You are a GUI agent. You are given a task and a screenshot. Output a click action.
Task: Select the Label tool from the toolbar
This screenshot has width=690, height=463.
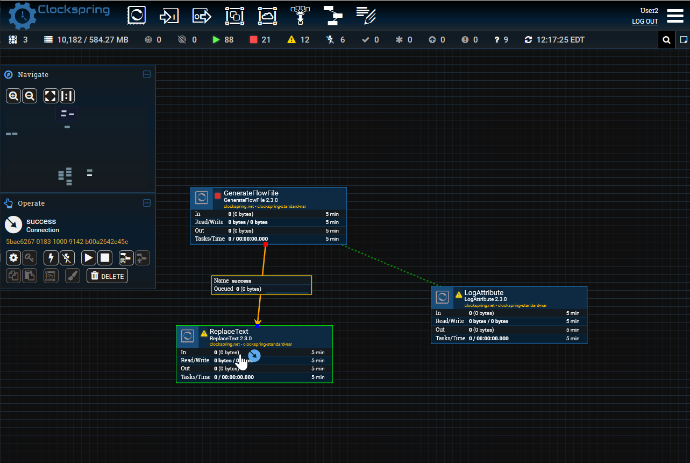(366, 16)
